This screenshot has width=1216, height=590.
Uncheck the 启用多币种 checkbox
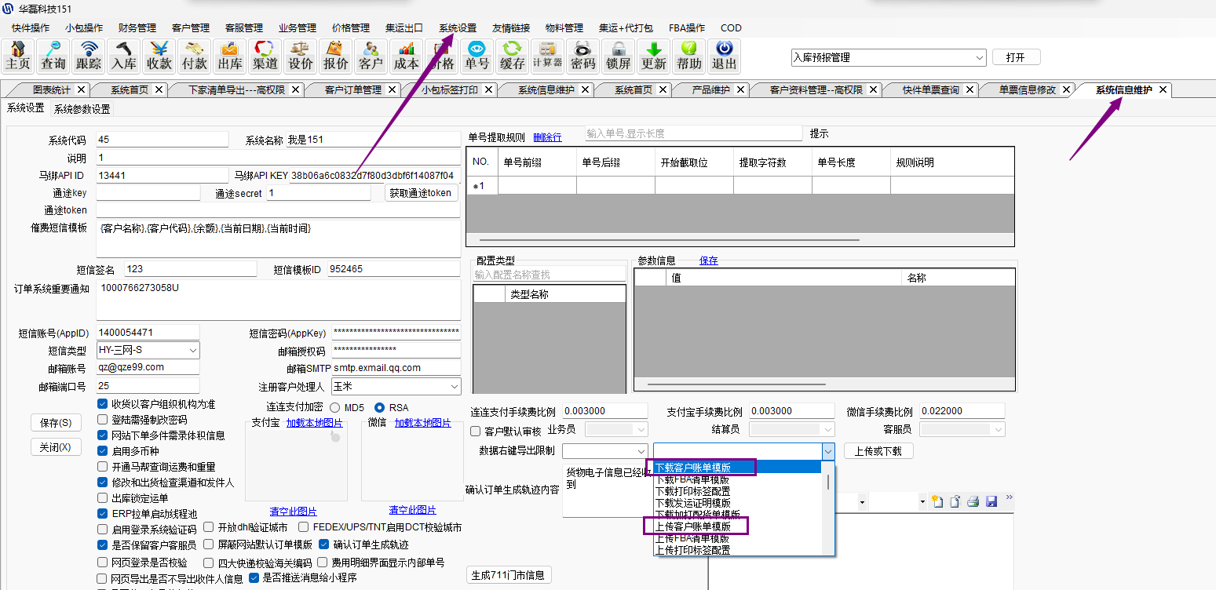(103, 451)
